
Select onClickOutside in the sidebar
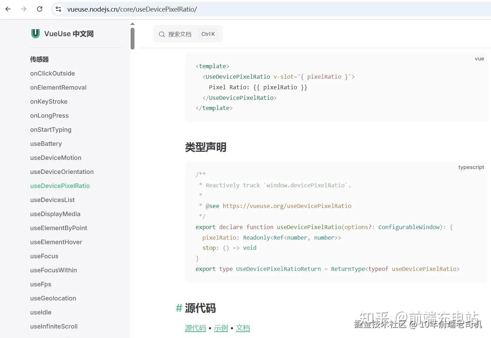(x=52, y=73)
